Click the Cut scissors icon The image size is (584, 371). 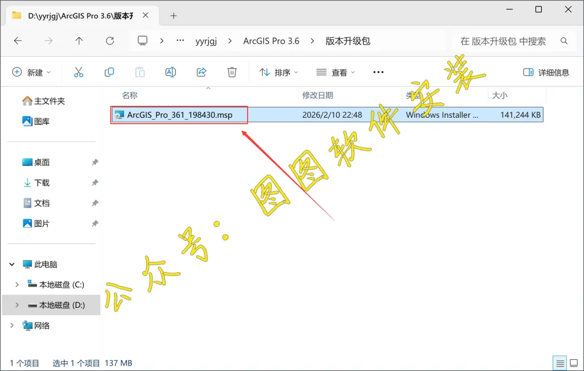(x=78, y=72)
